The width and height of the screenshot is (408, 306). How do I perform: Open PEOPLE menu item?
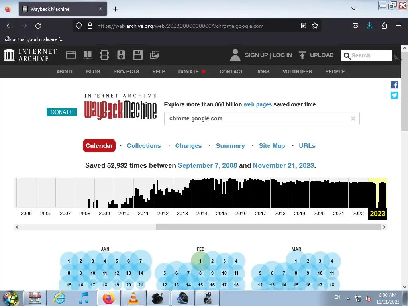click(335, 72)
